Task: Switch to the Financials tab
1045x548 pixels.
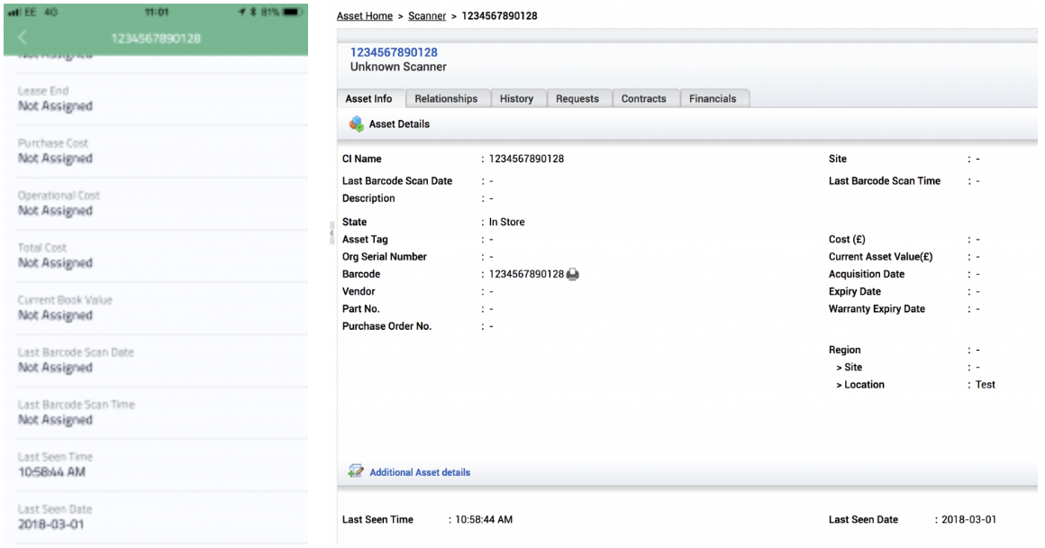Action: [x=712, y=98]
